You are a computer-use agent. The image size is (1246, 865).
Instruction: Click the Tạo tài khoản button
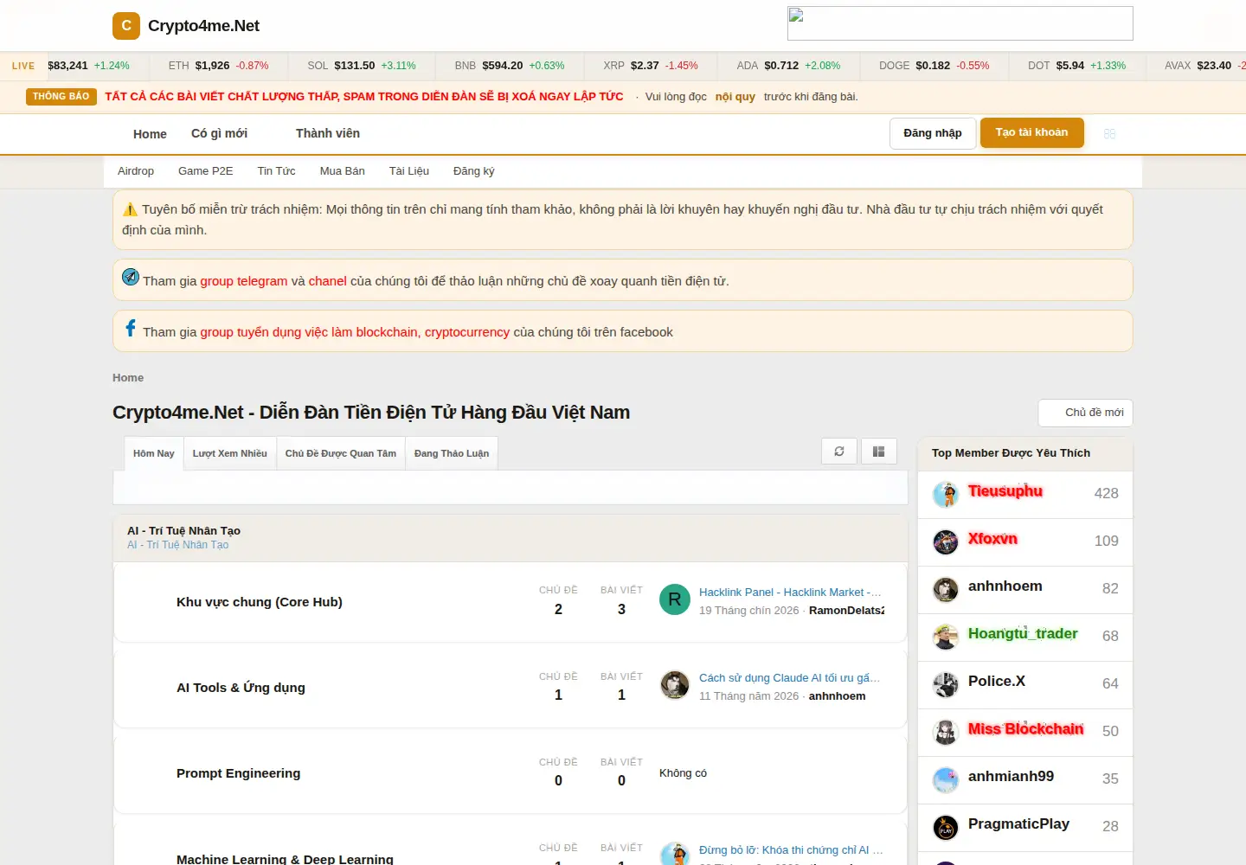(1031, 132)
